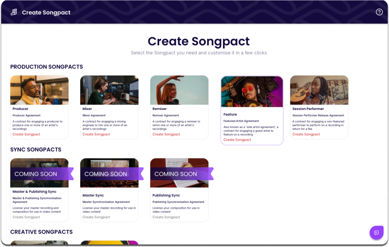
Task: Click the "Featured Artist Agreement" subtitle
Action: 241,121
